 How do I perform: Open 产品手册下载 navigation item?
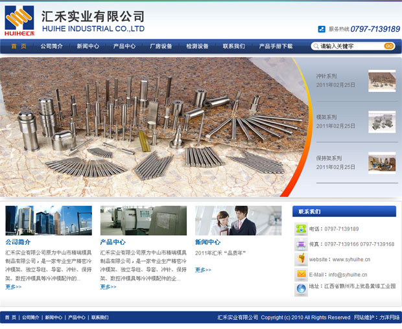[276, 47]
